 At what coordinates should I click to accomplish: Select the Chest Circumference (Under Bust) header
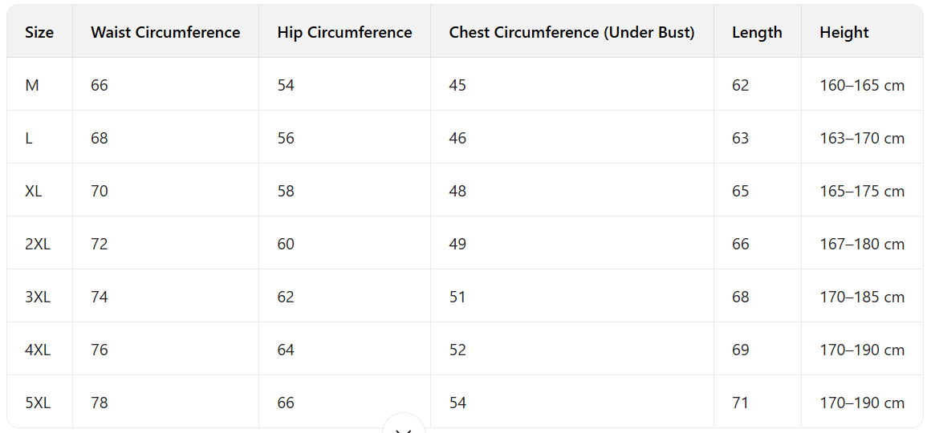click(571, 33)
